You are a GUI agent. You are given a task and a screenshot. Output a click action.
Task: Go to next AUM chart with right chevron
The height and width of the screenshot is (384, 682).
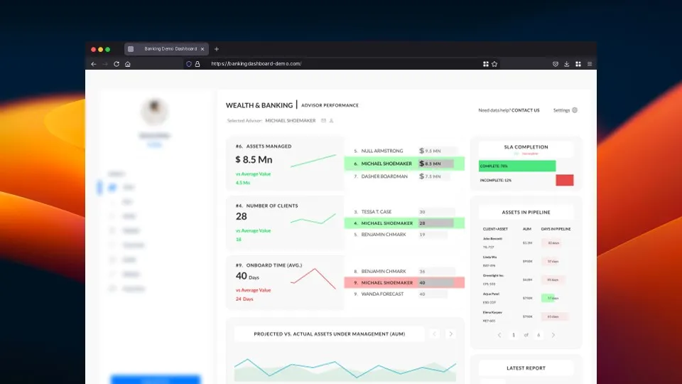(450, 334)
